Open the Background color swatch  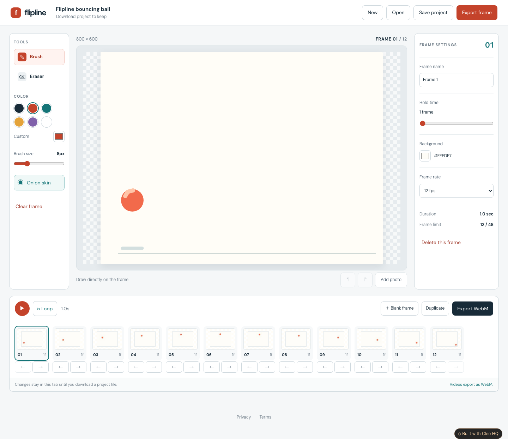pos(425,156)
